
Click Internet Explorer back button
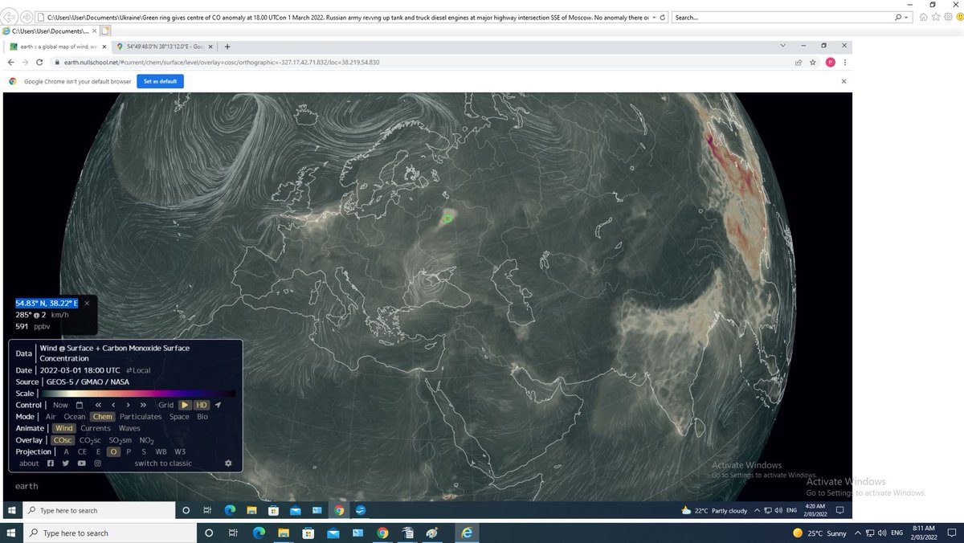(10, 17)
